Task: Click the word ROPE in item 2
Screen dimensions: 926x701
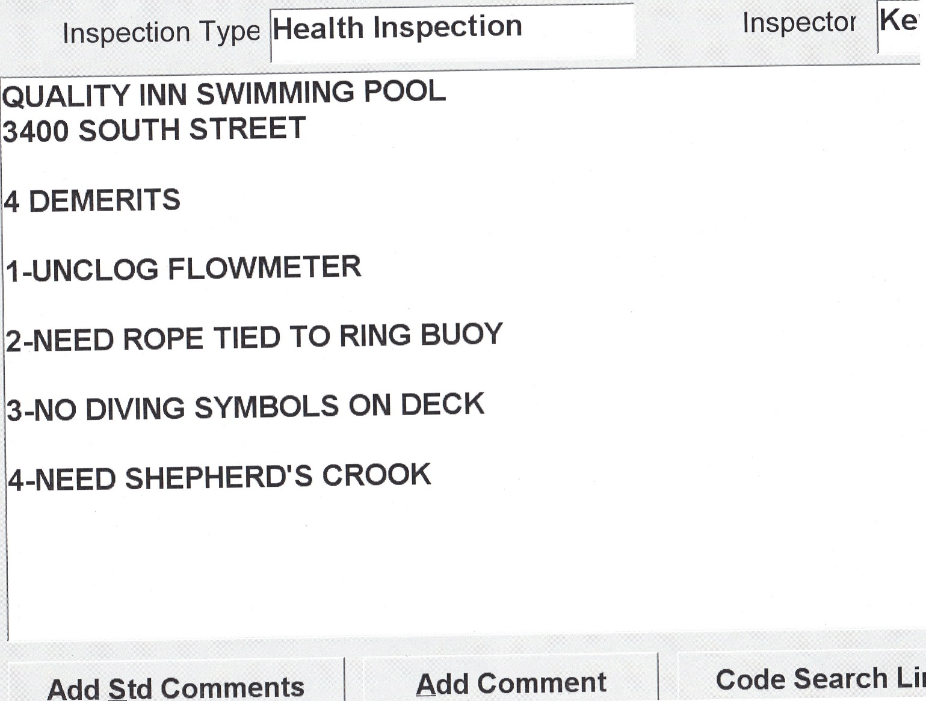Action: click(162, 339)
